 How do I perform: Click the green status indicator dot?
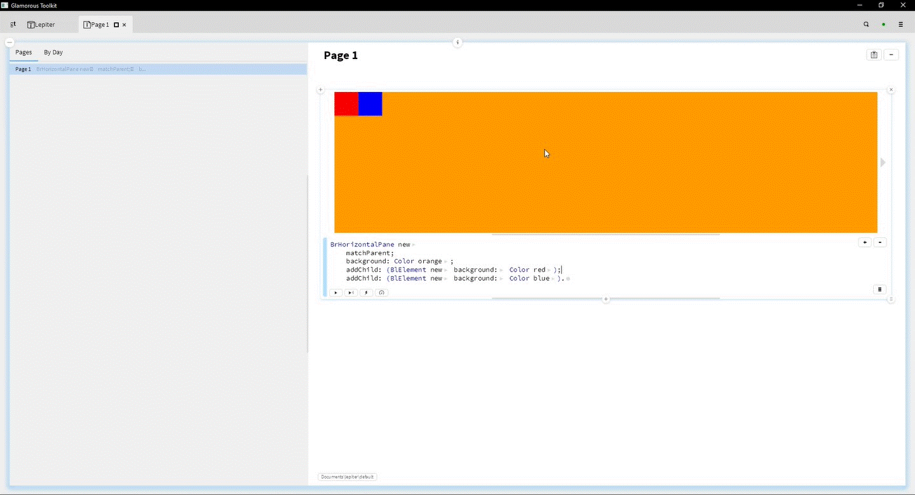[883, 25]
